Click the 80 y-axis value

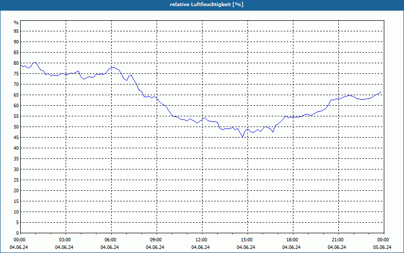tap(16, 63)
